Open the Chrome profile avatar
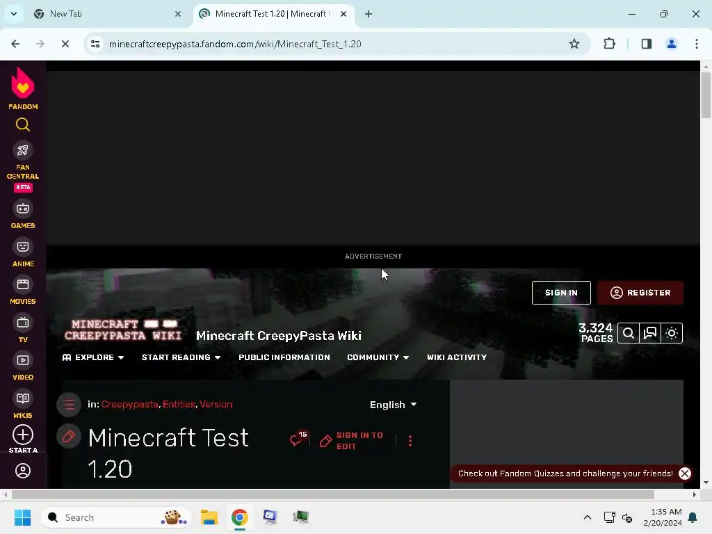The image size is (712, 534). pyautogui.click(x=672, y=44)
